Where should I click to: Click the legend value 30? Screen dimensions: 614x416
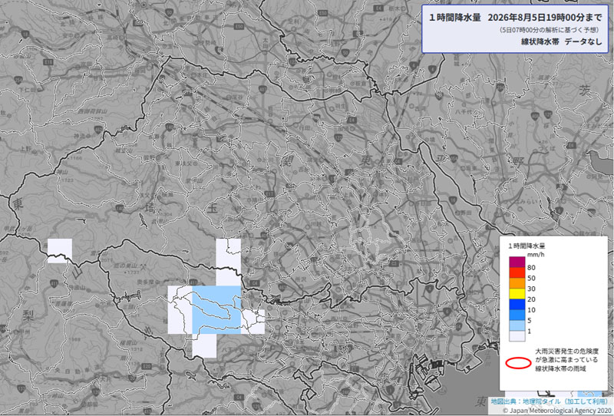click(x=531, y=289)
